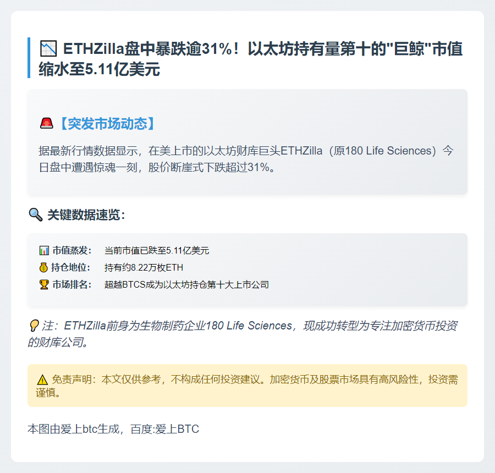The width and height of the screenshot is (495, 473).
Task: Click the 持仓地位 label
Action: [72, 268]
